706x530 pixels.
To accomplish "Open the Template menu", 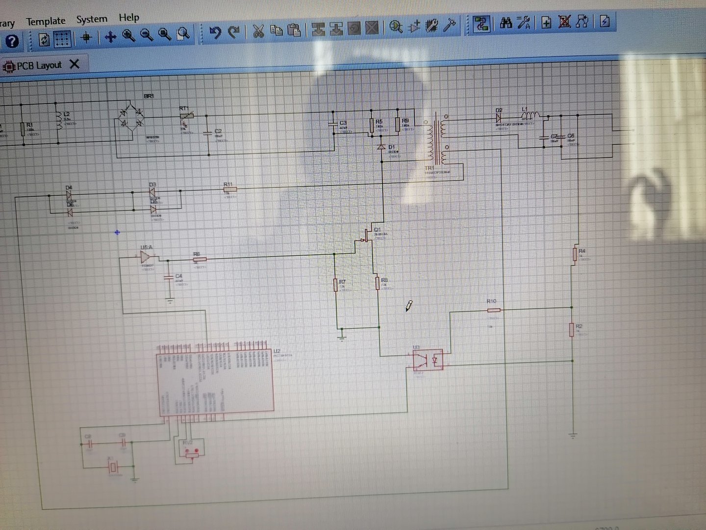I will tap(46, 21).
